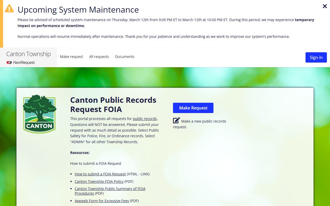Click the Canton tree logo image
This screenshot has height=206, width=330.
[x=39, y=114]
